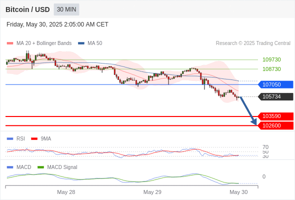Image resolution: width=295 pixels, height=200 pixels.
Task: Click the MACD blue legend swatch
Action: (10, 167)
